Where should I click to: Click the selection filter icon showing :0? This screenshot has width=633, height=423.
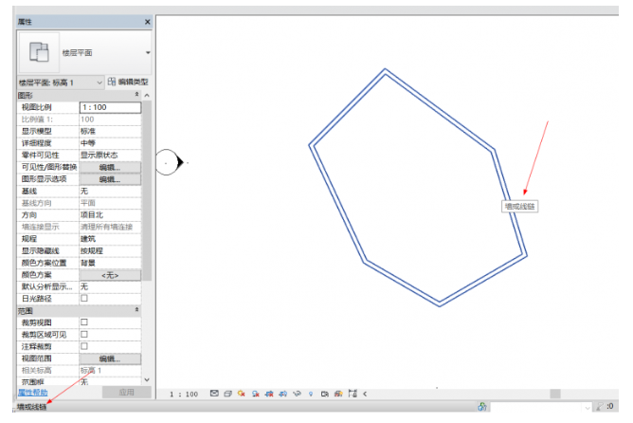click(606, 407)
